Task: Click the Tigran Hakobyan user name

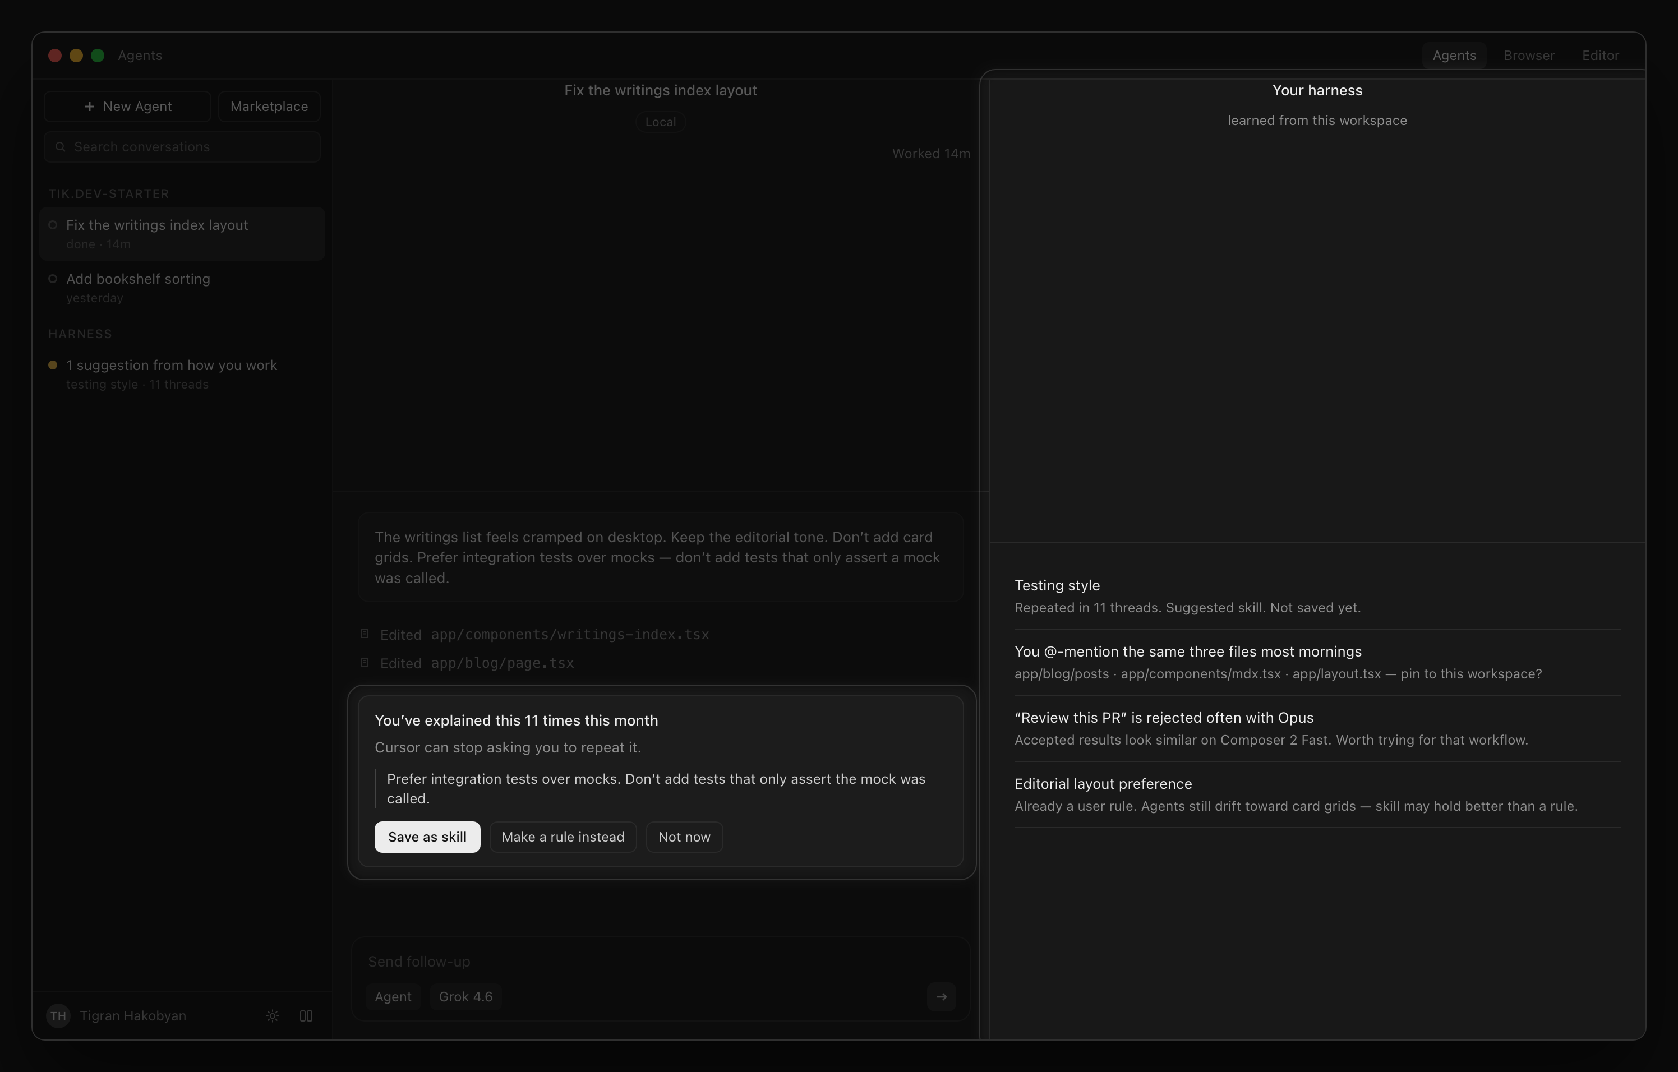Action: [132, 1015]
